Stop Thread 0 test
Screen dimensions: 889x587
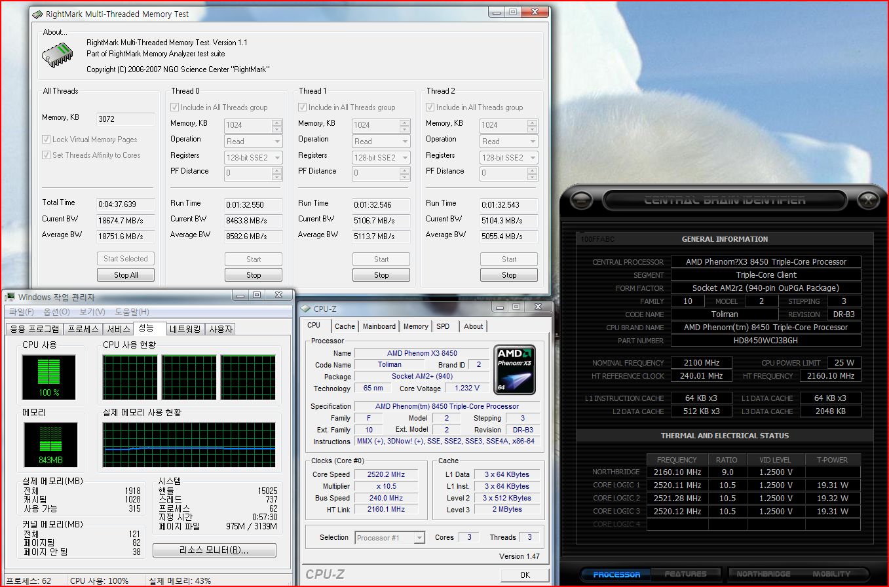[x=254, y=275]
